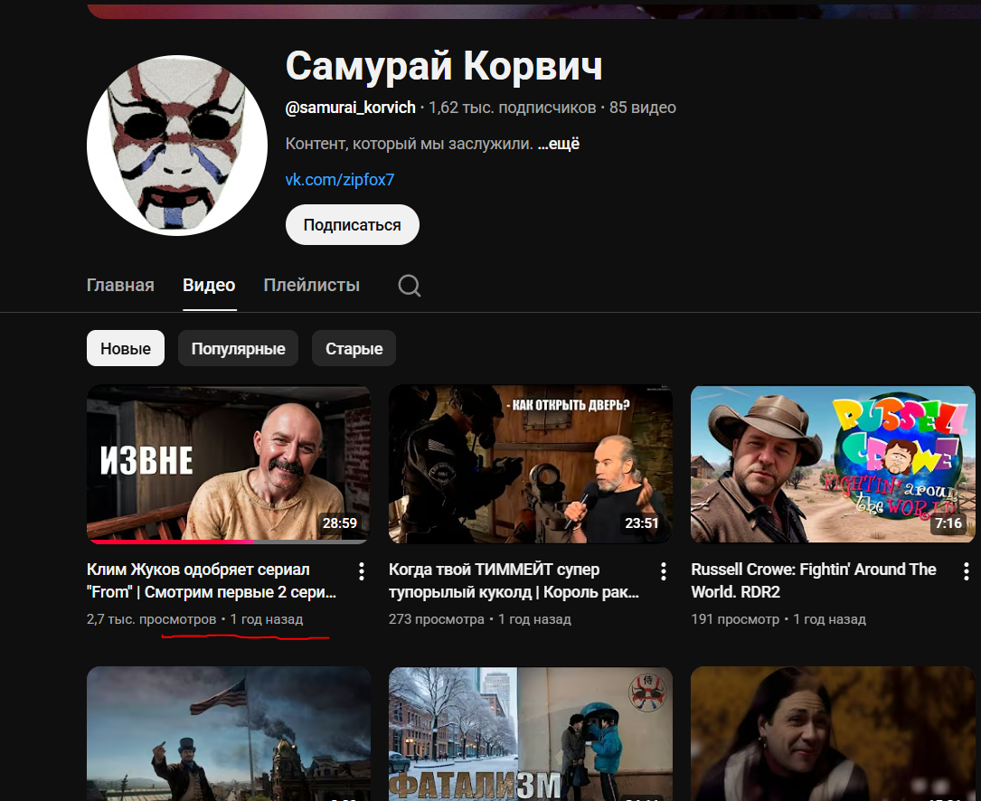Click the Подписаться button
This screenshot has width=981, height=801.
point(353,224)
